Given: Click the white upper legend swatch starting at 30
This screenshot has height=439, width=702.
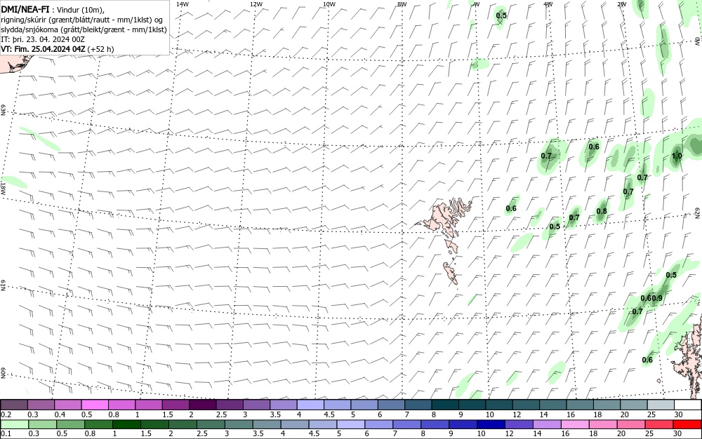Looking at the screenshot, I should click(x=688, y=405).
